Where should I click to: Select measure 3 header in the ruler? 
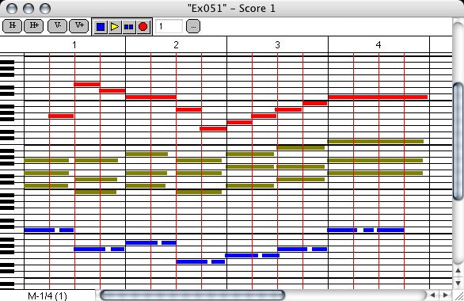click(x=277, y=44)
